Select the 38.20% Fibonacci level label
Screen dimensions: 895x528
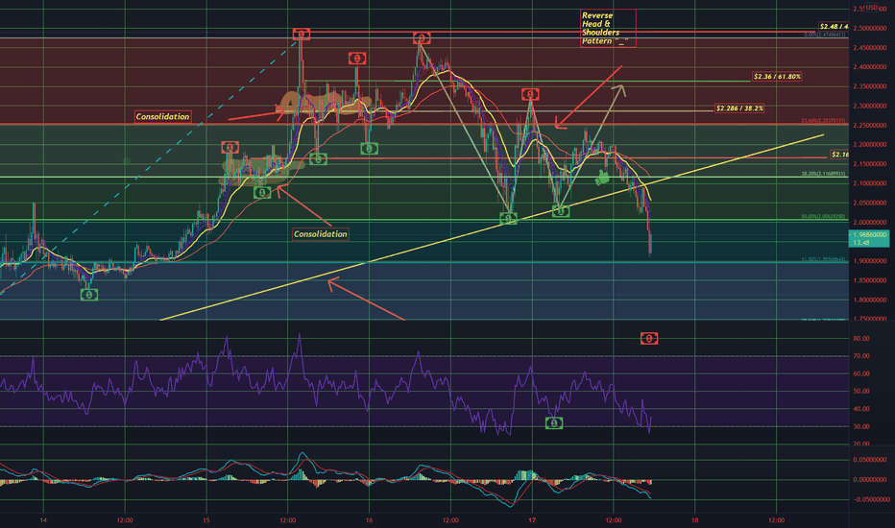[823, 174]
